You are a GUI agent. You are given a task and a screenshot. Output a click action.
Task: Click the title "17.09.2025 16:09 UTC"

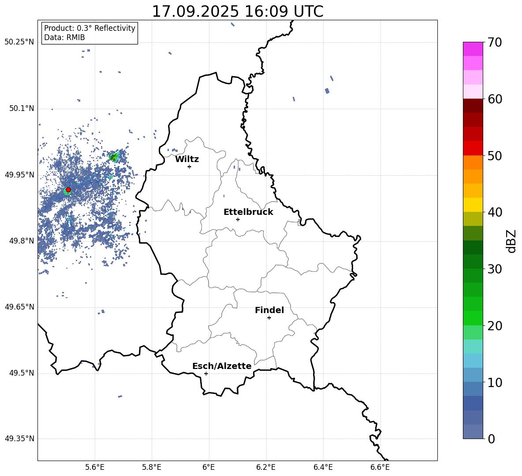(x=238, y=11)
